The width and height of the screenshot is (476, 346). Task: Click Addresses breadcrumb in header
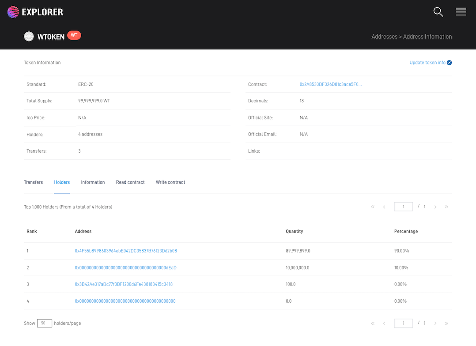[384, 37]
